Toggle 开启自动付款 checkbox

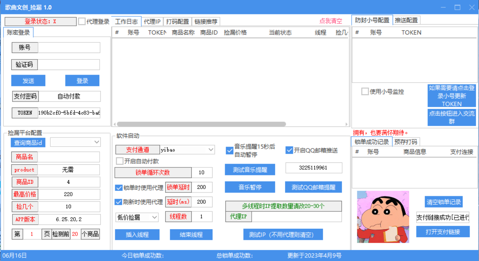[x=120, y=161]
